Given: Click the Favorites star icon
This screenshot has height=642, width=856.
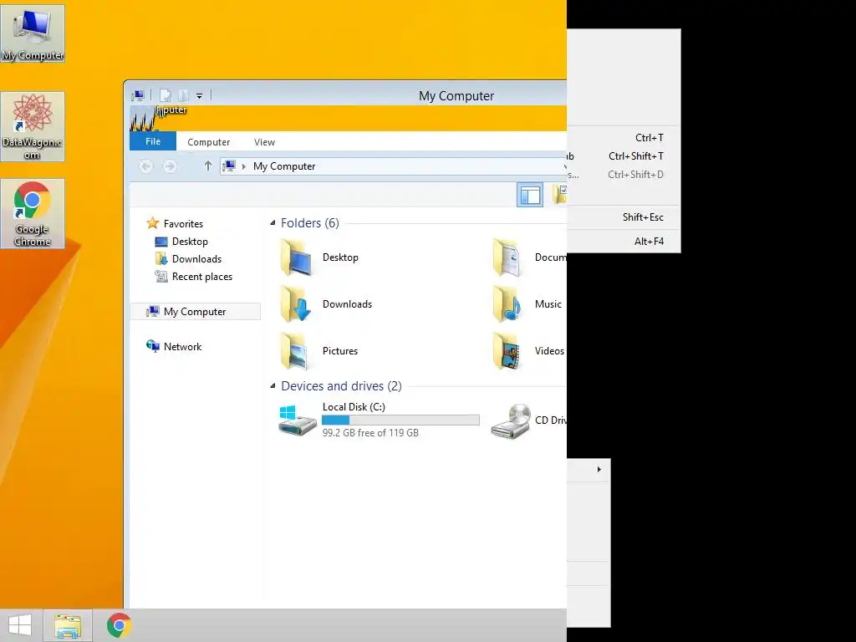Looking at the screenshot, I should click(x=153, y=223).
